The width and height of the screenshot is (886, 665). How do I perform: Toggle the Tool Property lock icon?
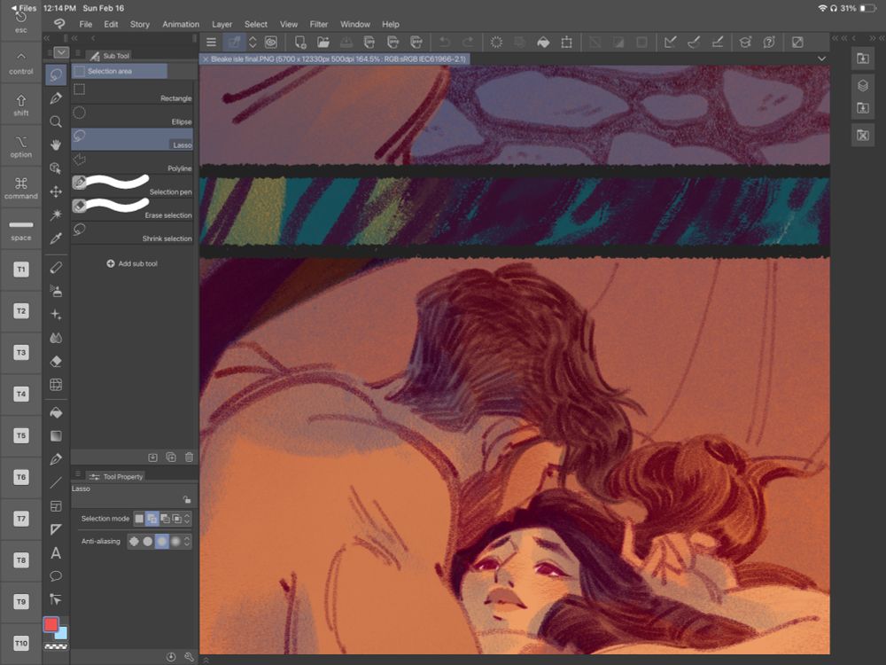click(186, 499)
